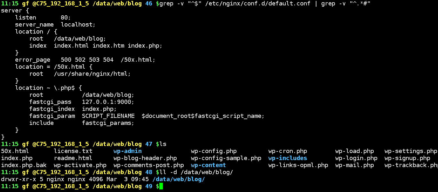Click wp-links-opml.php file name

tap(298, 165)
